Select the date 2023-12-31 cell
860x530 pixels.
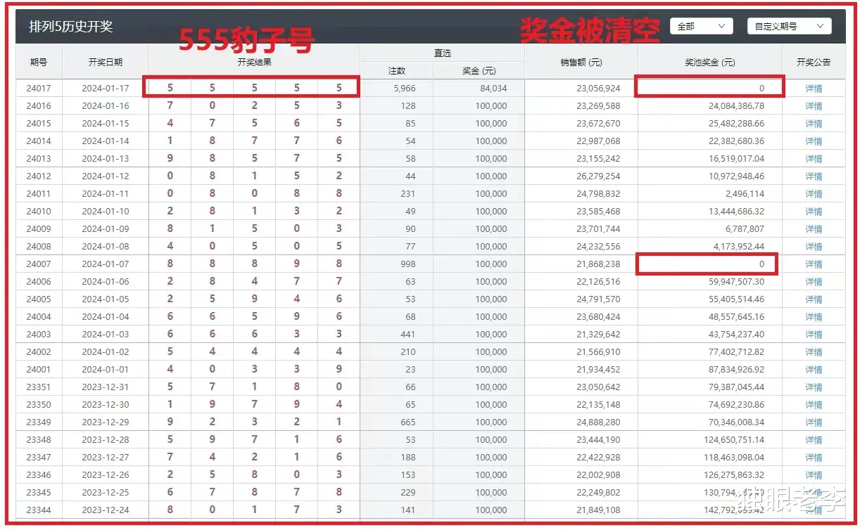click(x=106, y=387)
